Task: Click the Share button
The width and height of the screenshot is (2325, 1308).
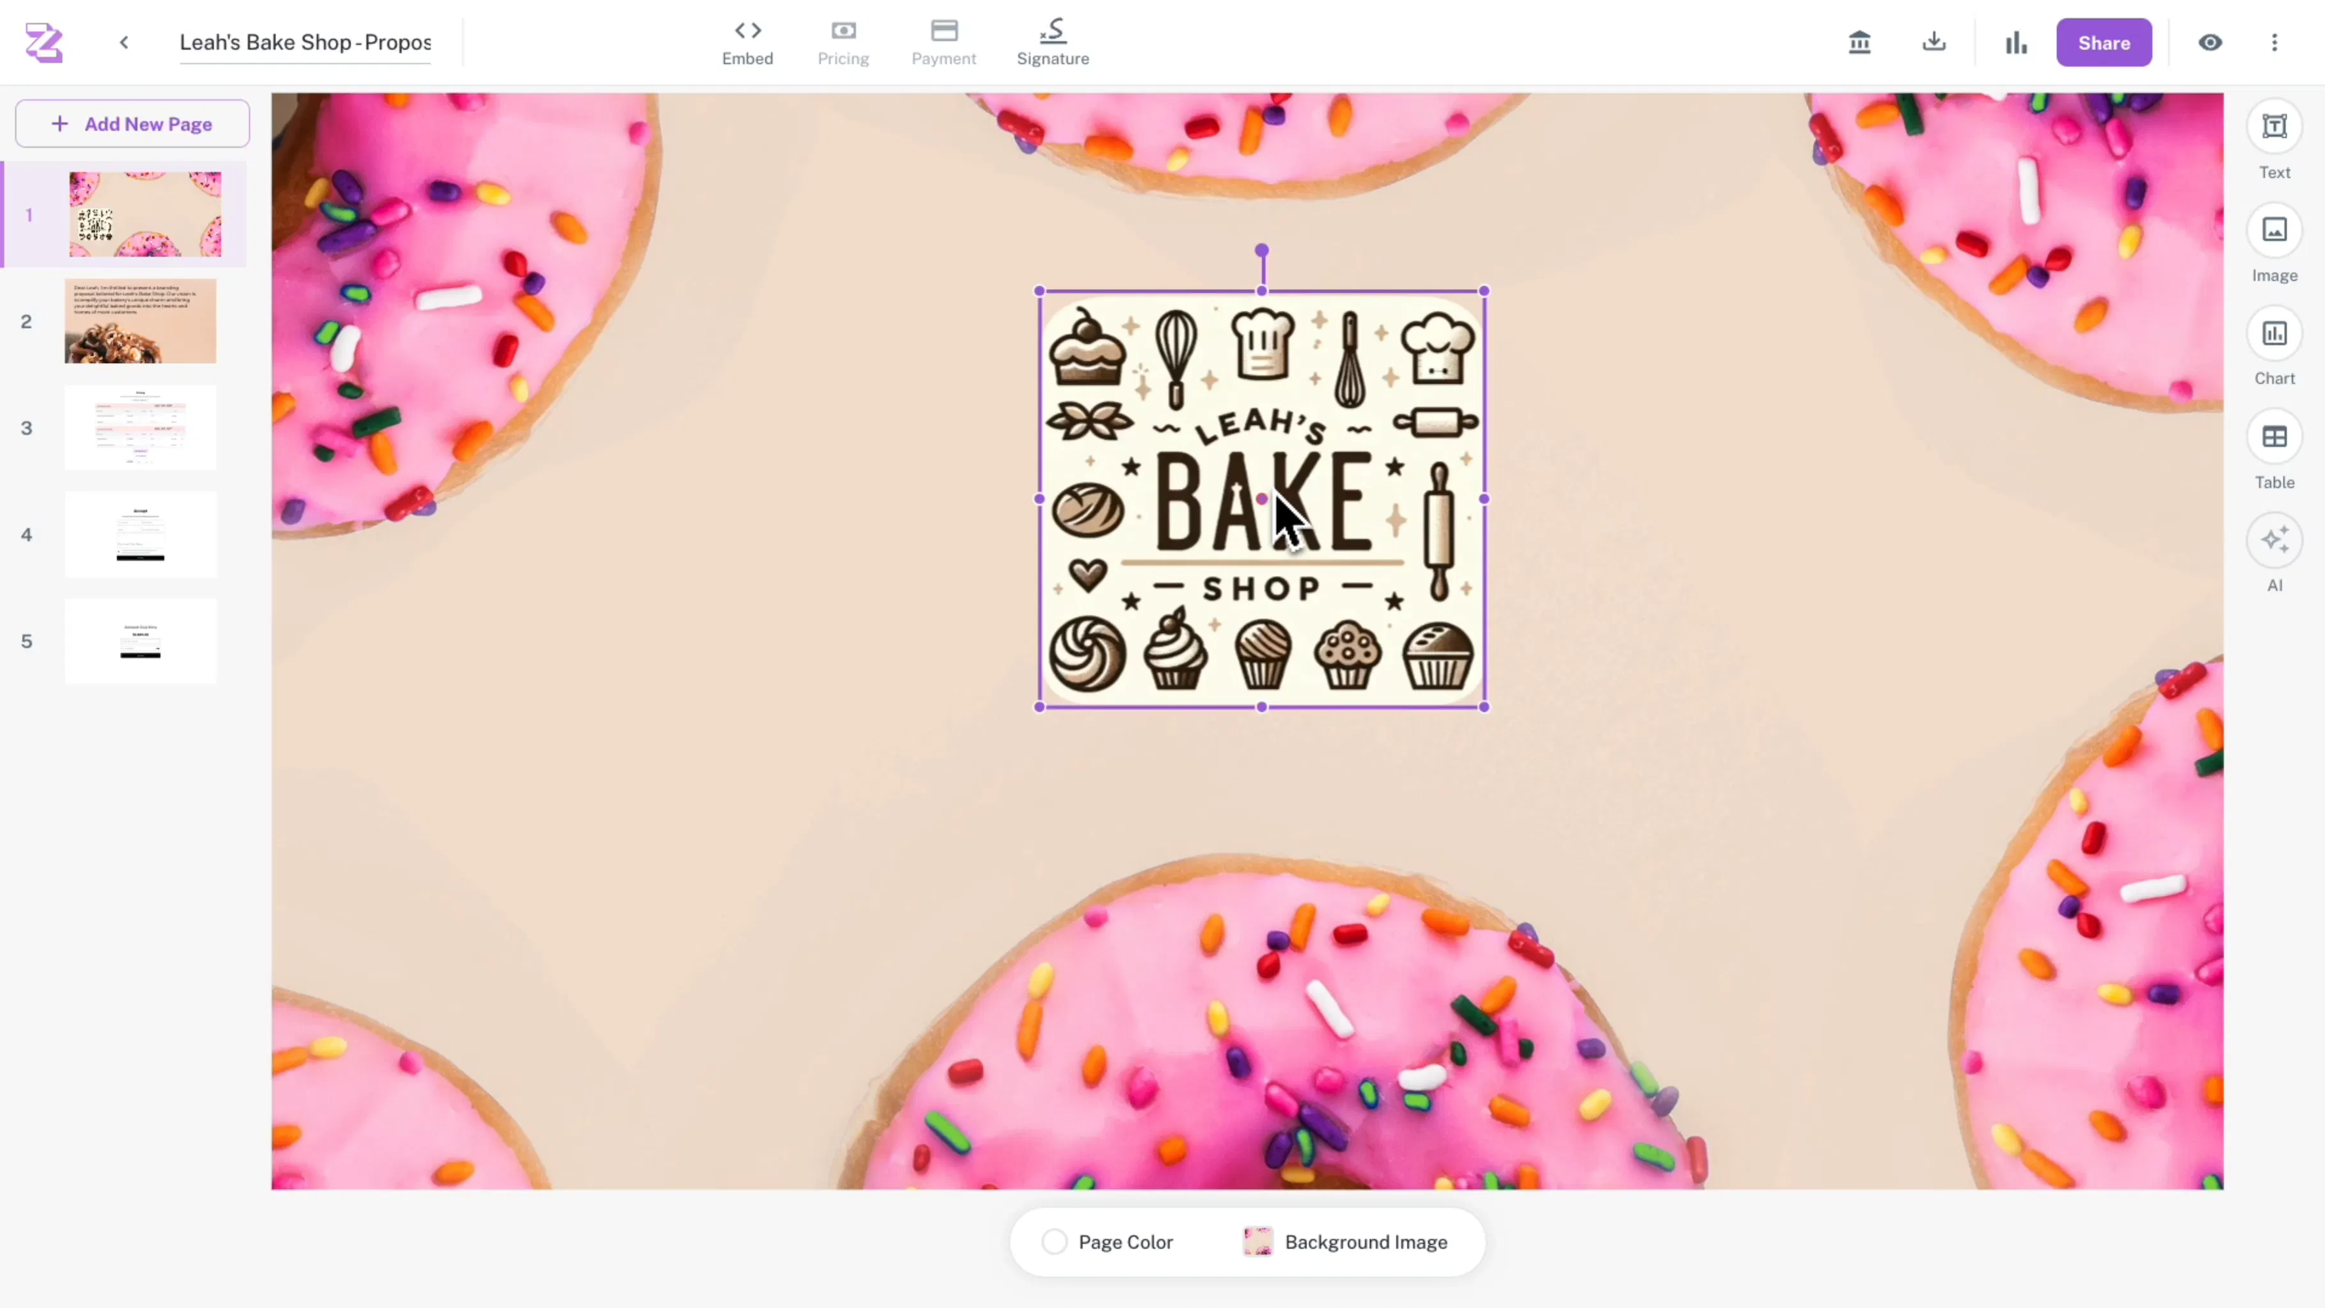Action: tap(2104, 42)
